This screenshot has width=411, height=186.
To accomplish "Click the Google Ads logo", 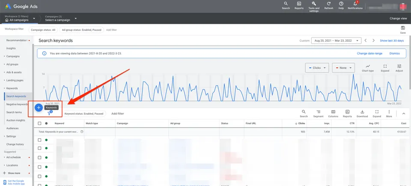I will pos(21,6).
